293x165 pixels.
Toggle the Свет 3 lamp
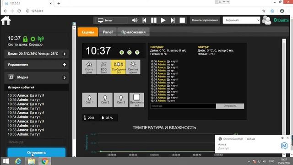pos(121,100)
